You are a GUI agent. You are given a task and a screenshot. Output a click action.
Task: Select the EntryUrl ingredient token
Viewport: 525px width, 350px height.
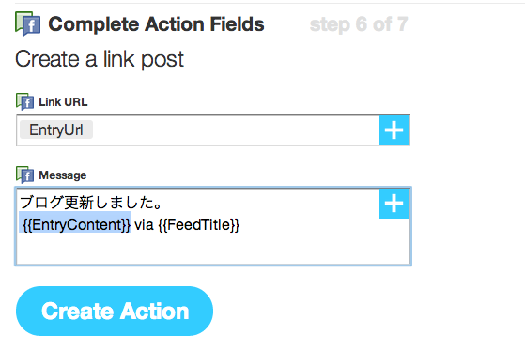pyautogui.click(x=56, y=129)
